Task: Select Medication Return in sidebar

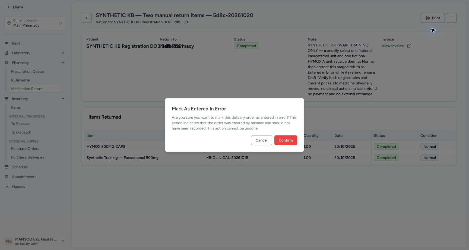Action: click(35, 89)
